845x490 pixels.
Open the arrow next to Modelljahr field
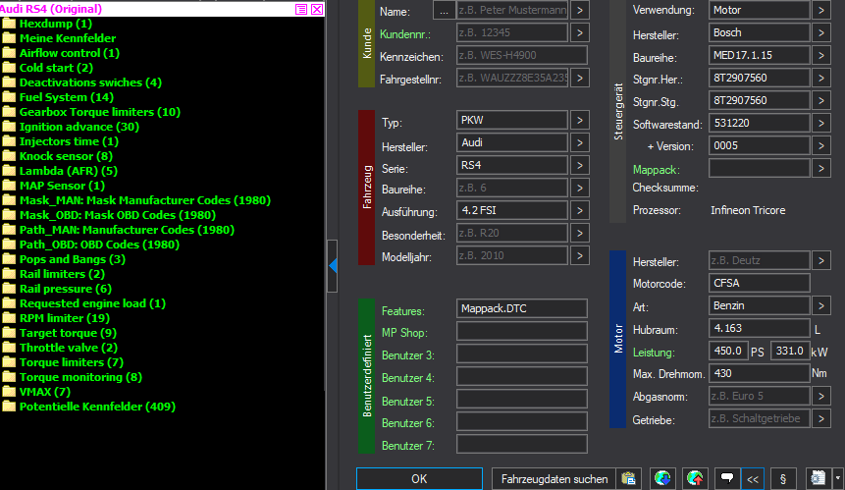pos(579,256)
